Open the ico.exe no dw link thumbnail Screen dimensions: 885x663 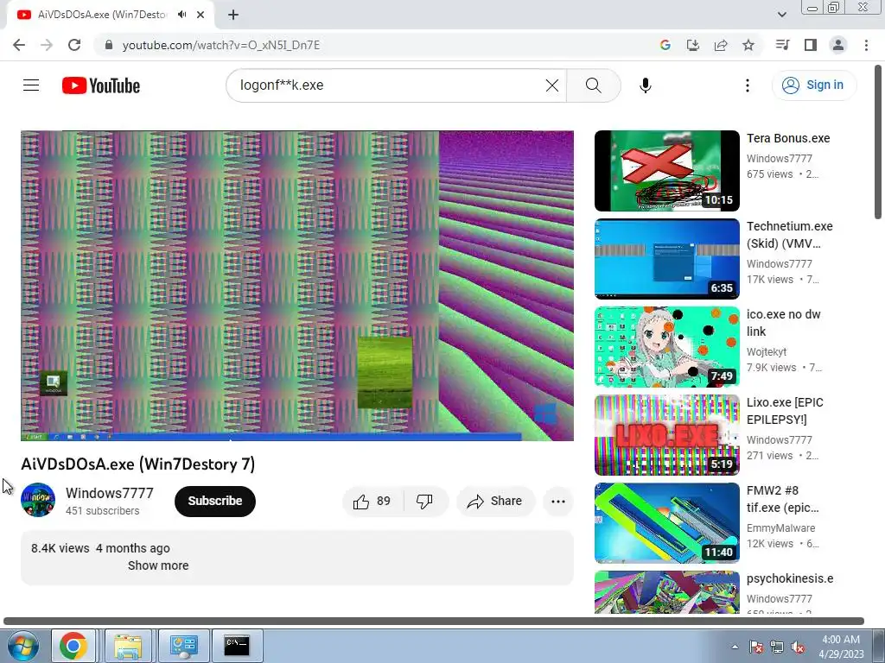[x=666, y=347]
